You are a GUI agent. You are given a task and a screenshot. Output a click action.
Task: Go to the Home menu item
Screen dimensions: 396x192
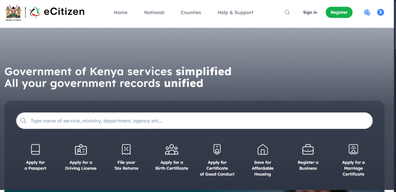[120, 12]
